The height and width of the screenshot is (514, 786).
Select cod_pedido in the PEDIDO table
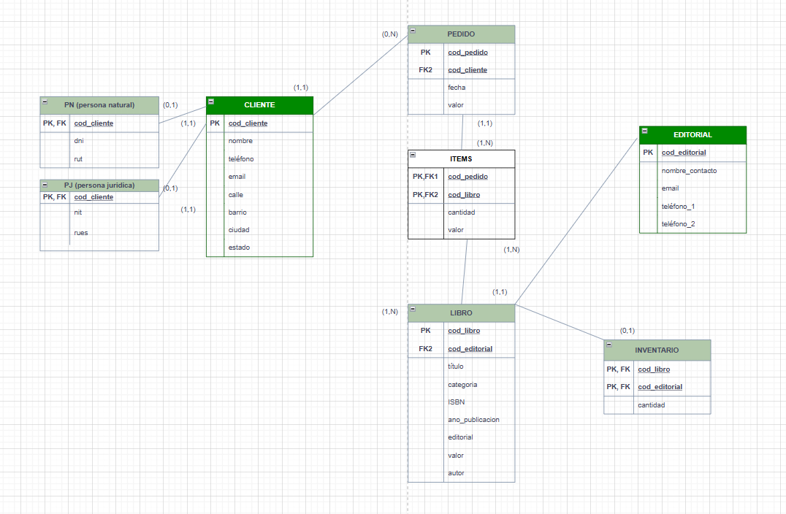tap(468, 52)
